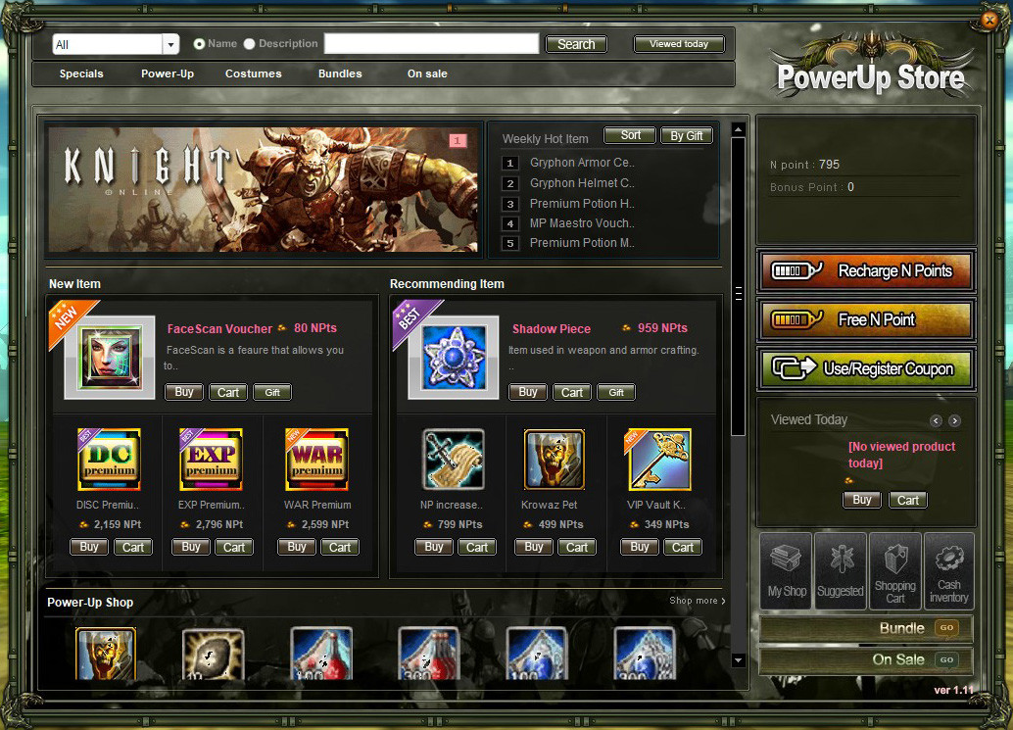Click banner page indicator 1

[458, 140]
